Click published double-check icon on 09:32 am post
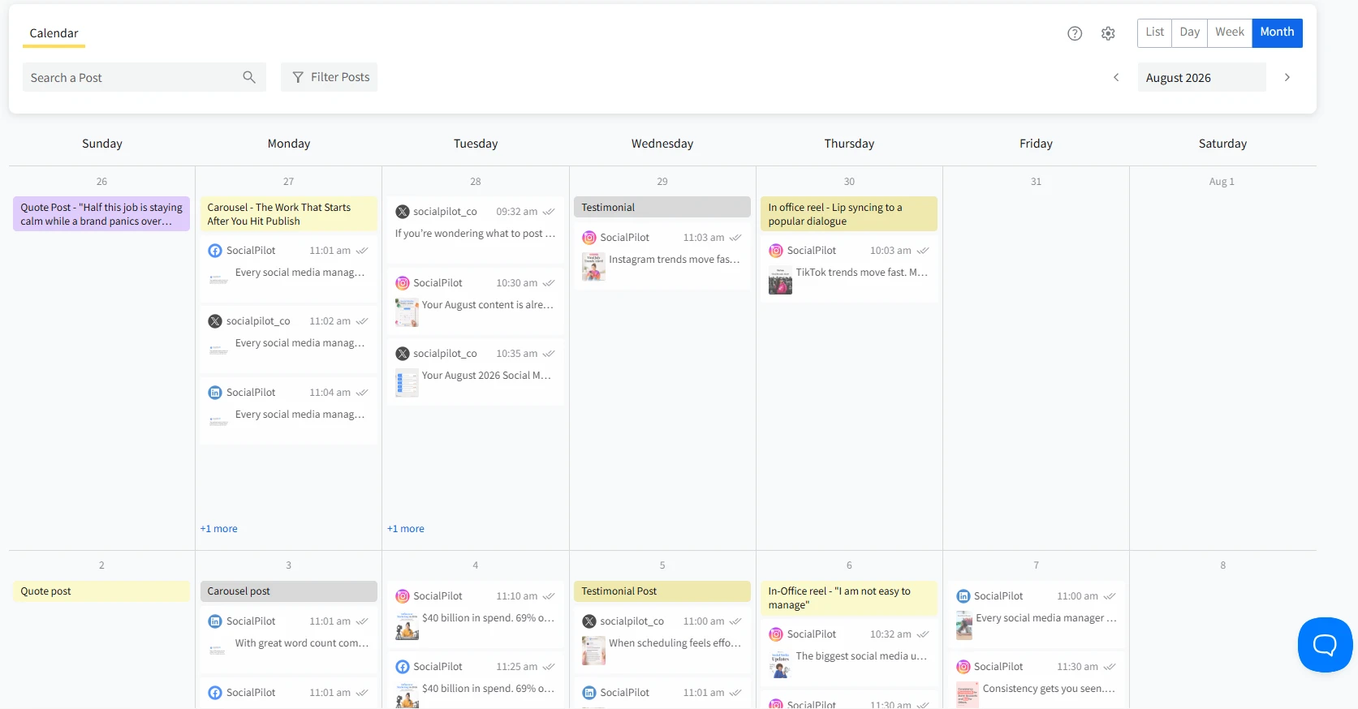This screenshot has width=1358, height=709. [549, 212]
